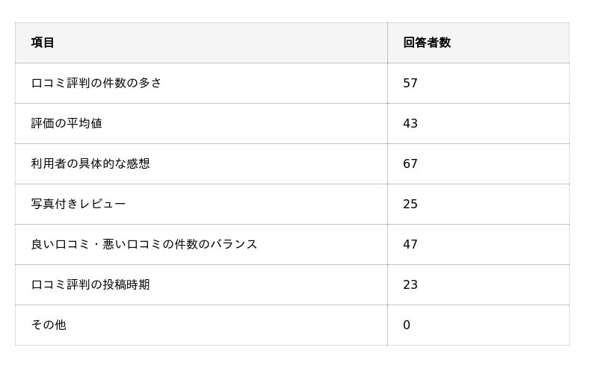The width and height of the screenshot is (598, 368).
Task: Select the 口コミ評判の件数の多さ cell
Action: [96, 83]
